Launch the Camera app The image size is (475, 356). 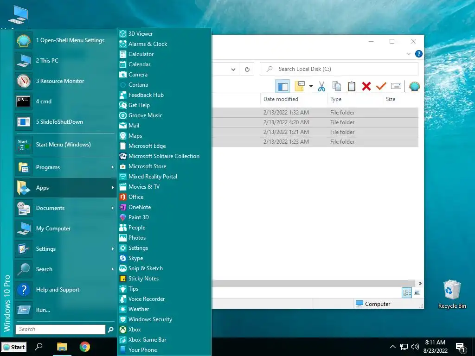tap(164, 75)
